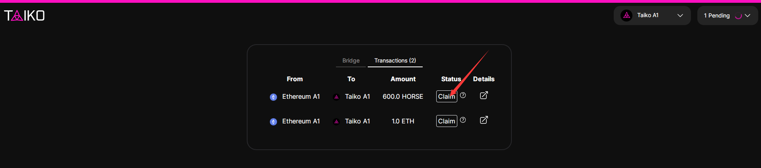This screenshot has height=168, width=761.
Task: Click the pending spinner indicator
Action: click(x=738, y=16)
